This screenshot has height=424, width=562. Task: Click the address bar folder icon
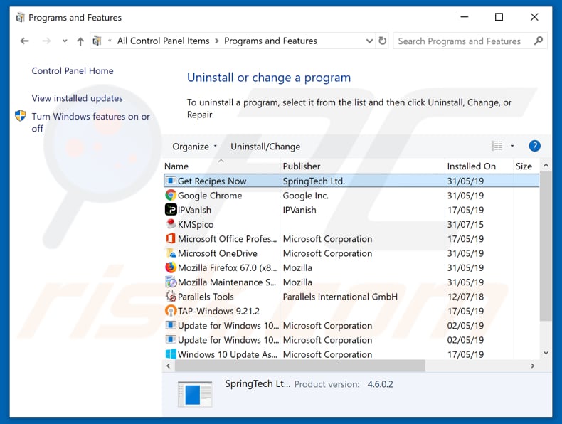[x=97, y=41]
